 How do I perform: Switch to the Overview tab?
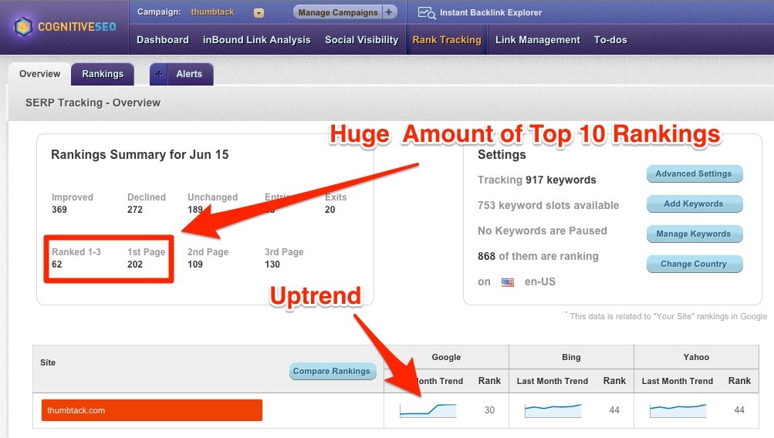(x=39, y=74)
